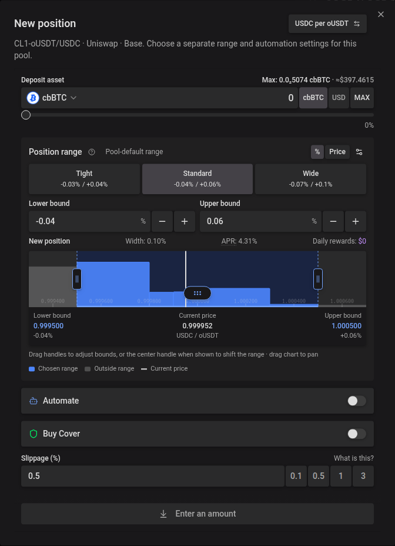Click the Max balance 397.4615 text
The width and height of the screenshot is (395, 546).
318,80
